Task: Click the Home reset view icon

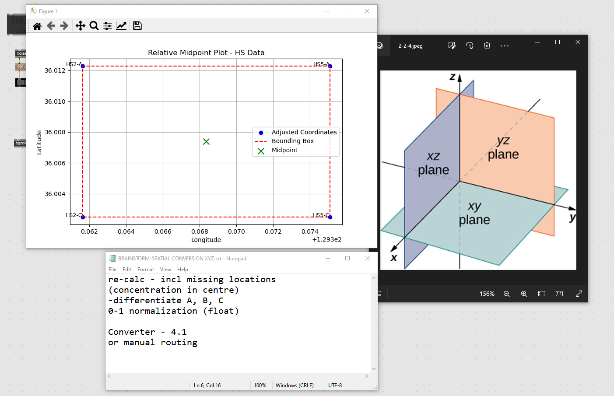Action: tap(37, 26)
